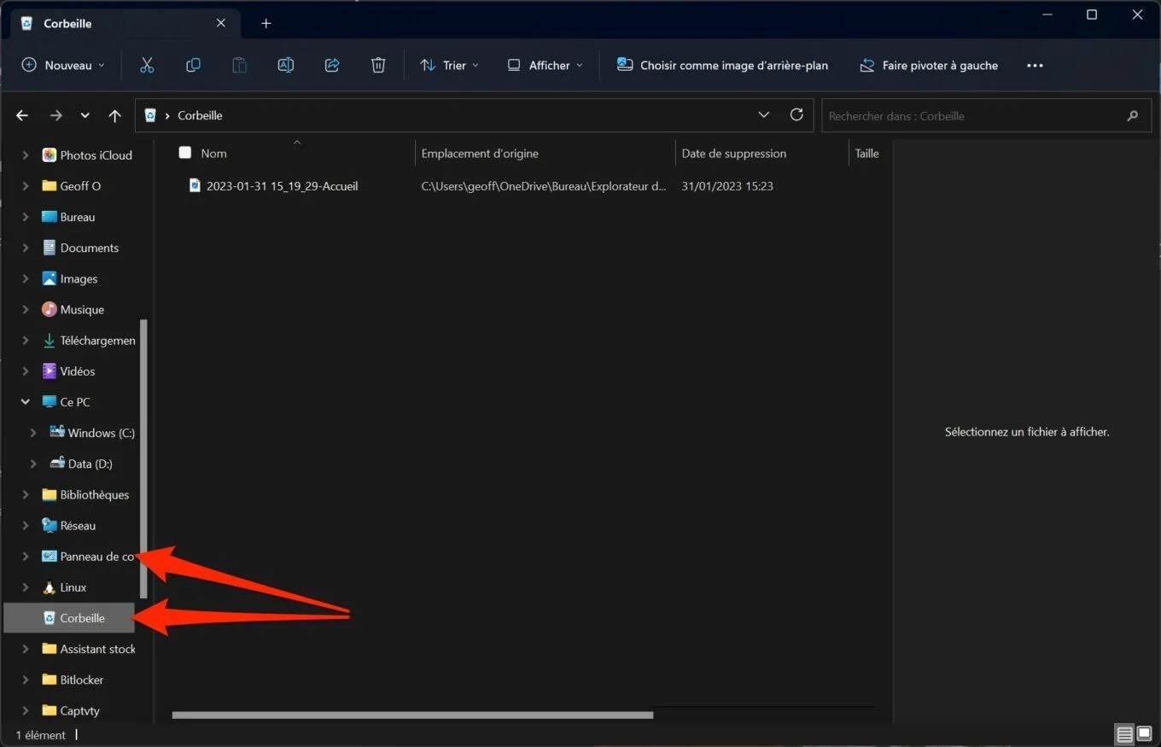Open Panneau de configuration in sidebar
1161x747 pixels.
[x=97, y=557]
